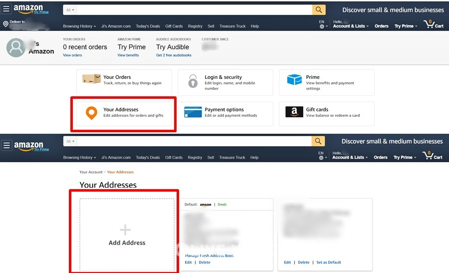Click into the top search input field

pyautogui.click(x=195, y=10)
